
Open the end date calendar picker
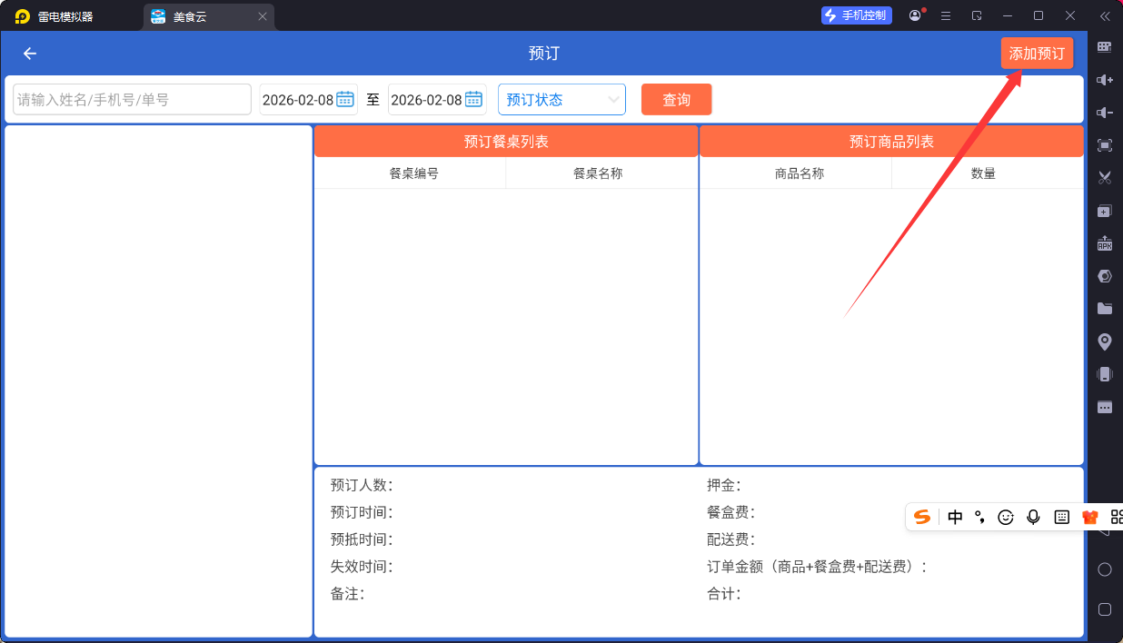pos(473,100)
